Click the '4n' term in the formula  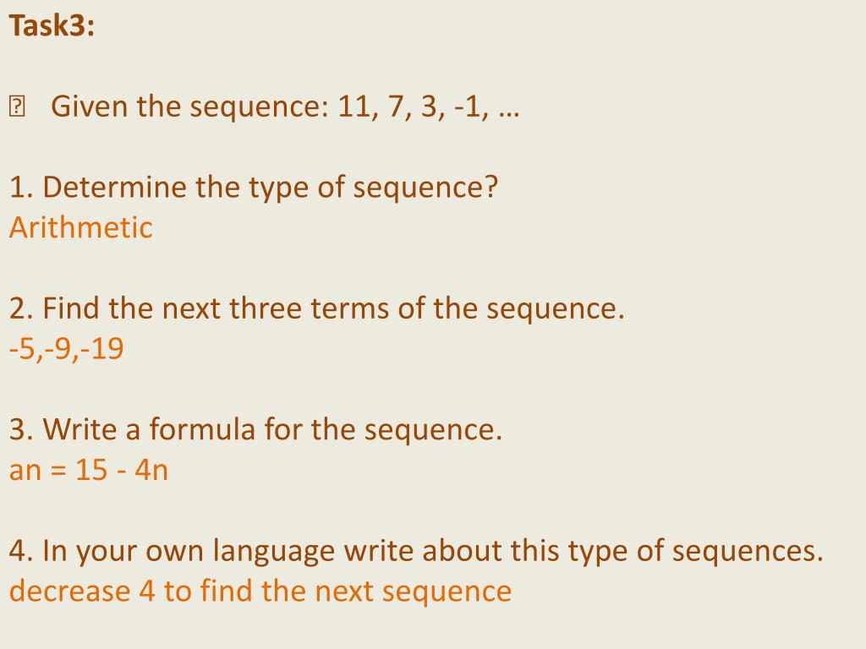(151, 470)
